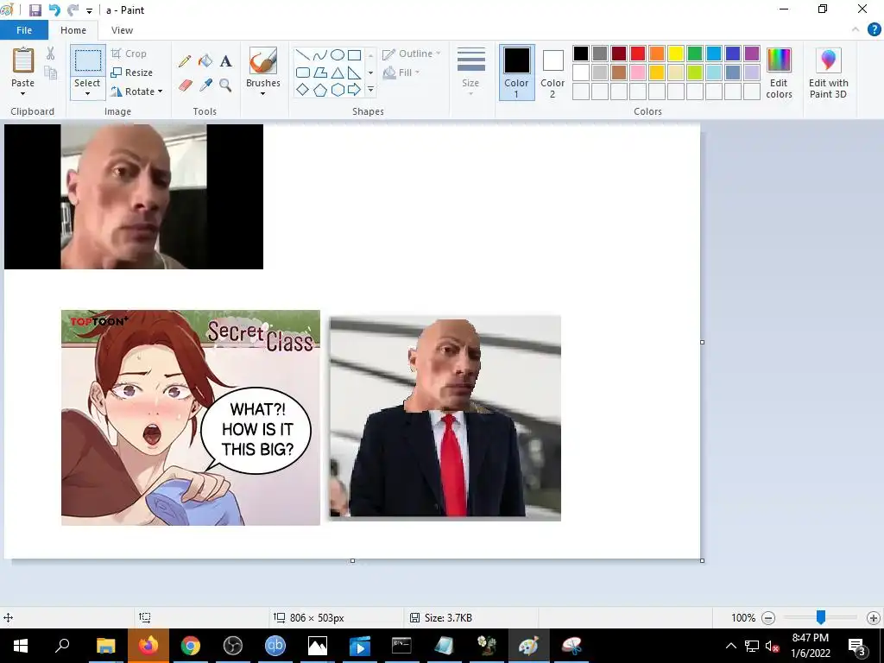Select the Eraser tool
This screenshot has height=663, width=884.
[185, 85]
